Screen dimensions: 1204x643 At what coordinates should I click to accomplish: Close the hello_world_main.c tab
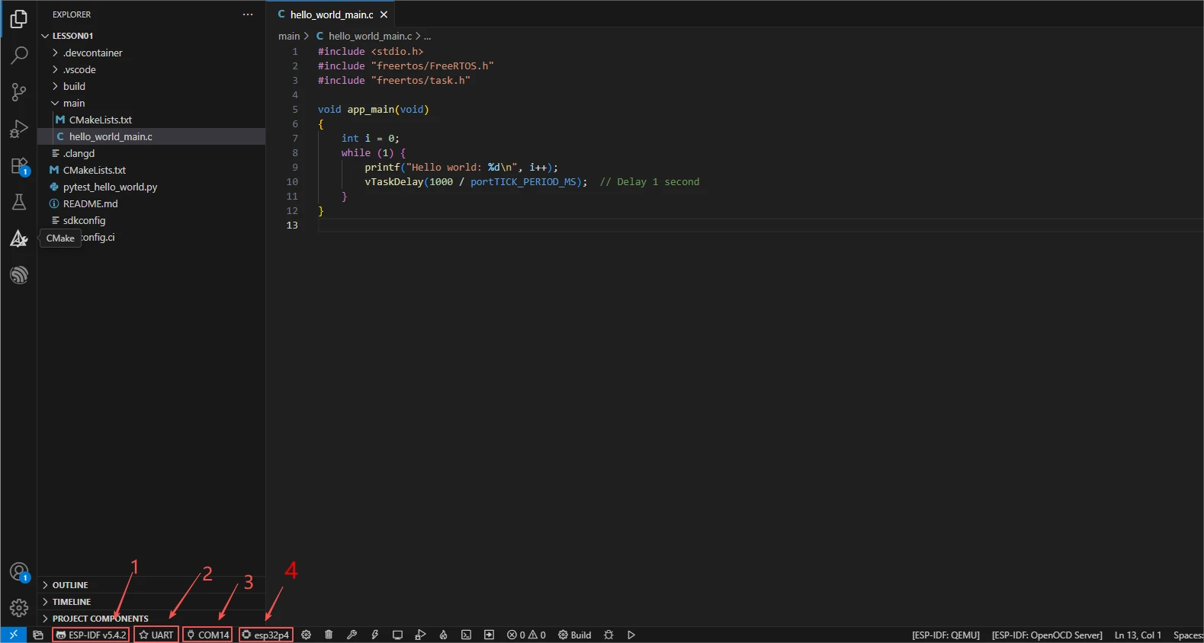pyautogui.click(x=384, y=14)
